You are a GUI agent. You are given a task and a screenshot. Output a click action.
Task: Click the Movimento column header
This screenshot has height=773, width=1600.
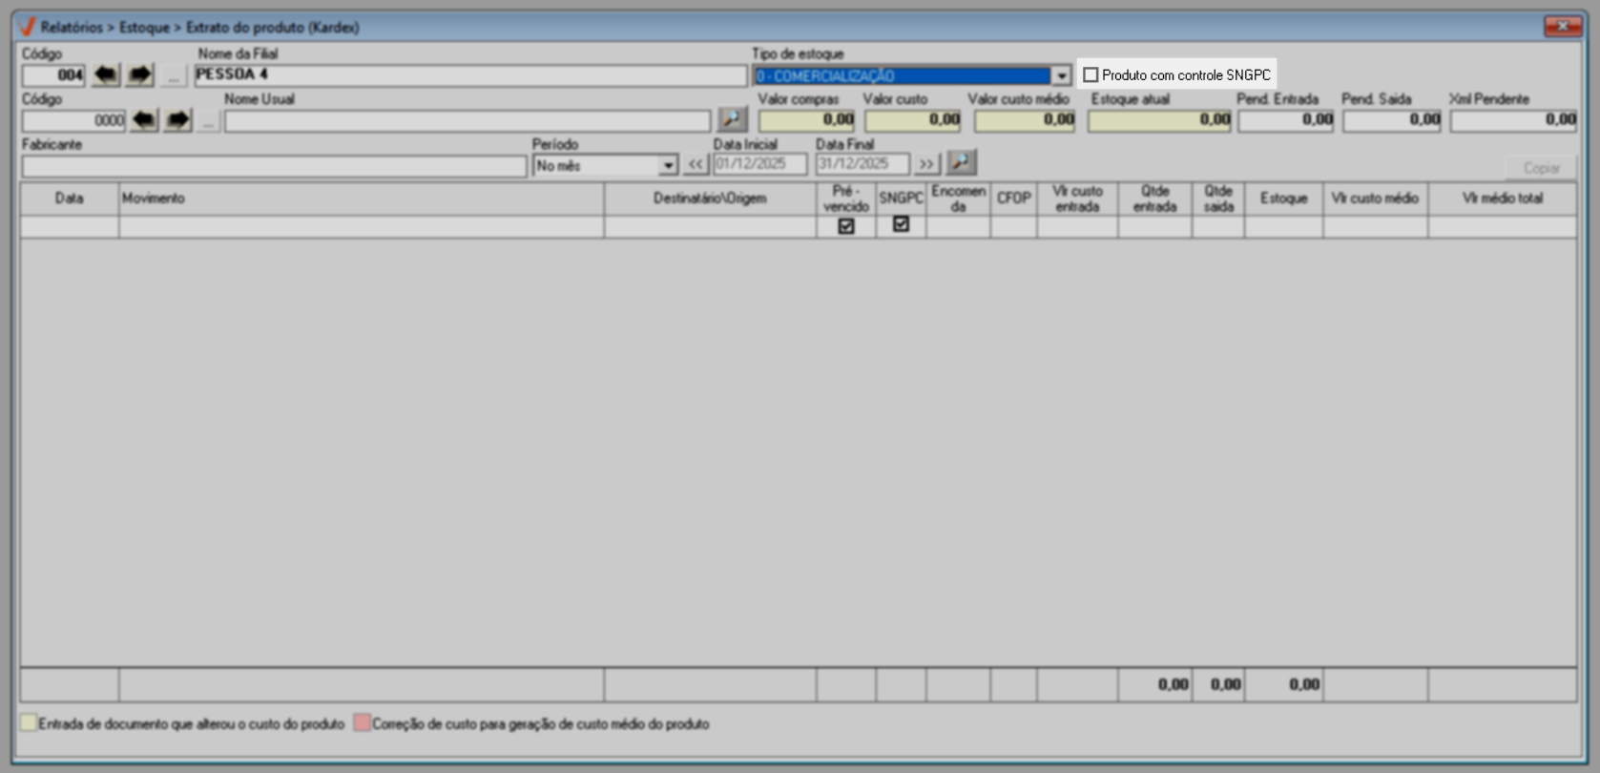point(362,198)
